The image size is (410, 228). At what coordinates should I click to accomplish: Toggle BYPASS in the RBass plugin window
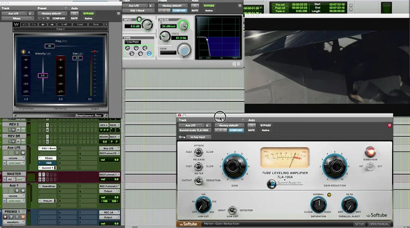[88, 13]
